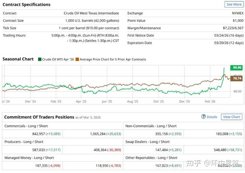Click green Crude Oil WTI legend swatch

point(40,59)
